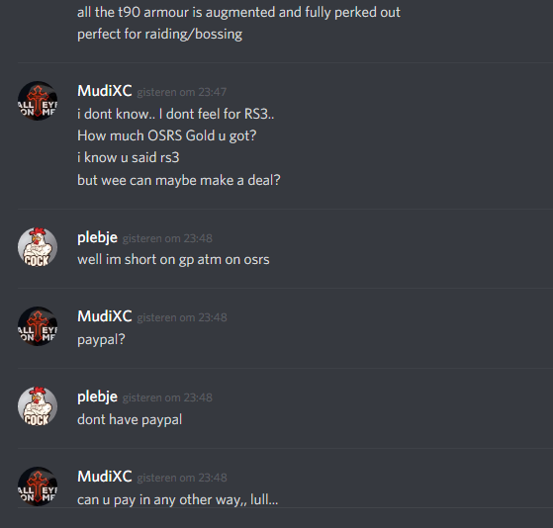This screenshot has width=553, height=528.
Task: Select the 'can u pay in any other way,, lull...' message
Action: point(177,499)
